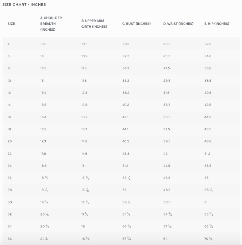Click the size 22 row label

(9, 154)
